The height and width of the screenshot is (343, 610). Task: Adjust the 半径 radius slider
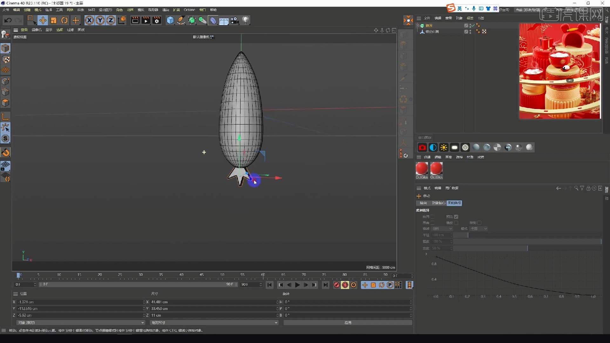pyautogui.click(x=527, y=235)
